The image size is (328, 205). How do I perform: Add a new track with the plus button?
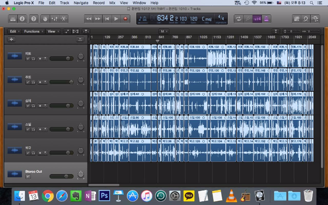tap(11, 39)
